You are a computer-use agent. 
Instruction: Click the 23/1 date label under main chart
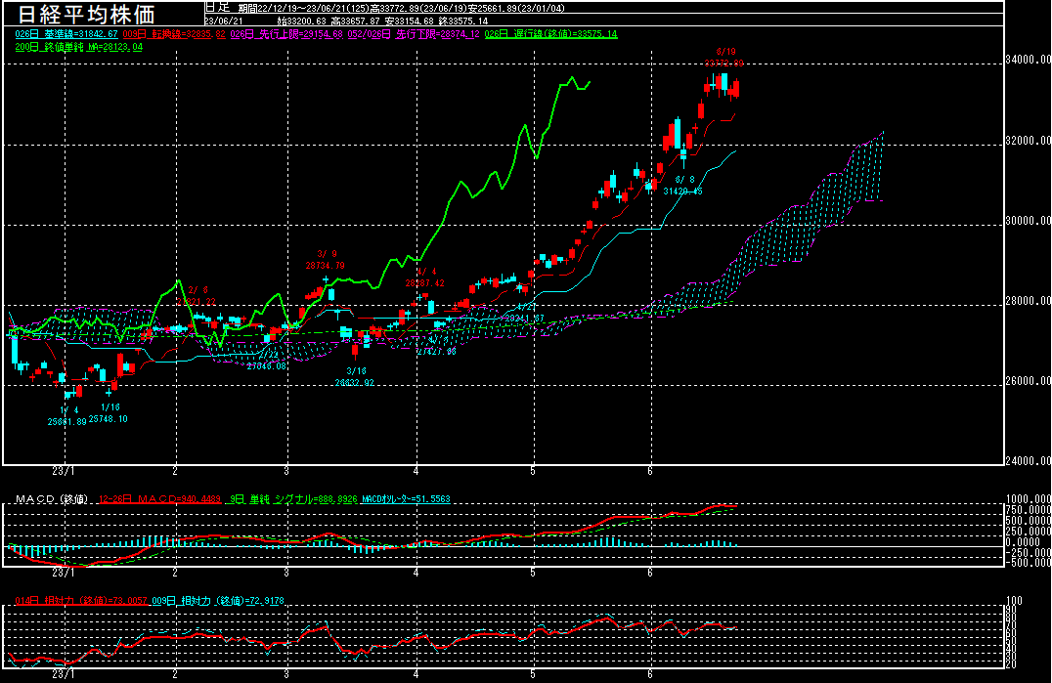pos(64,471)
